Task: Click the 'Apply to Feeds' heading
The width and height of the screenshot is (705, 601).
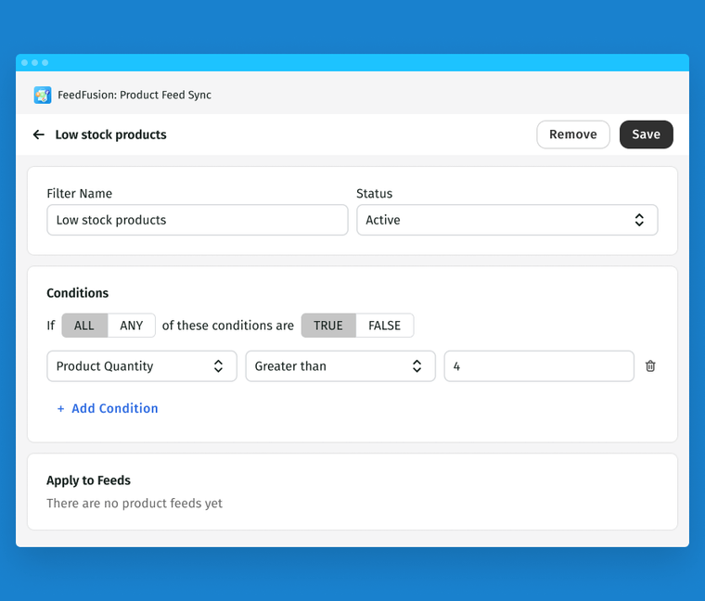Action: pyautogui.click(x=88, y=480)
